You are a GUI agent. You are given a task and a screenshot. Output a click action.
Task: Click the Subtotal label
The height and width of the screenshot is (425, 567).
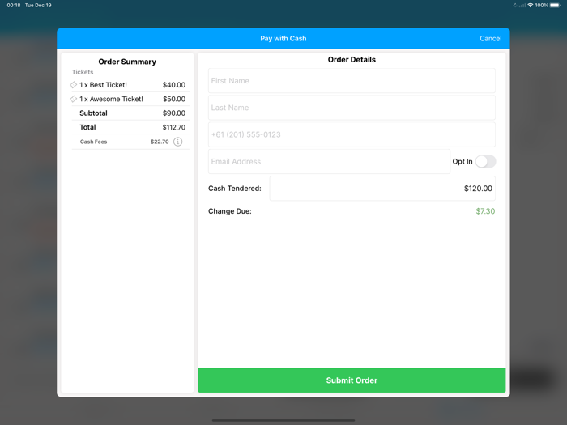coord(93,113)
